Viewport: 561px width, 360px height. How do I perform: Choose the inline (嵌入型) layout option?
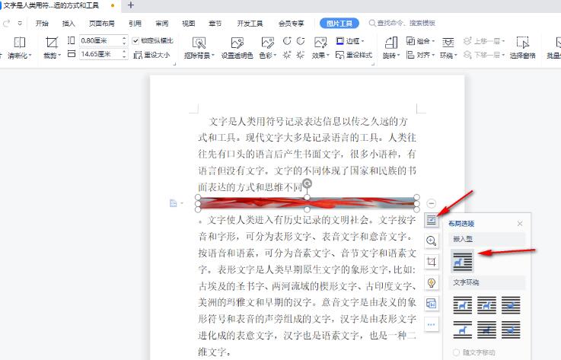(x=463, y=260)
